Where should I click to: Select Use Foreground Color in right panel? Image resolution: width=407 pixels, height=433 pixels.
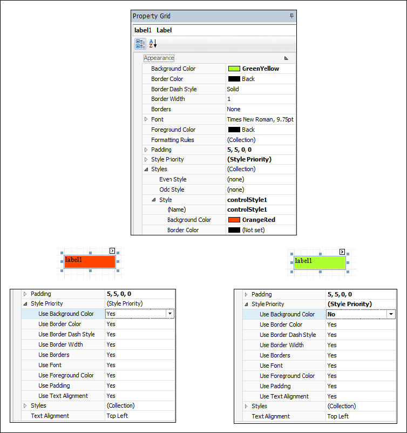coord(319,376)
